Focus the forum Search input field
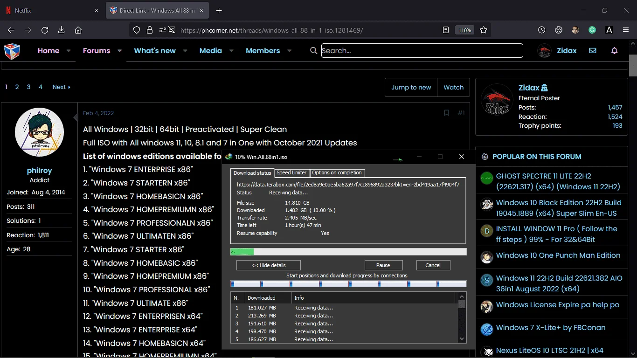This screenshot has width=637, height=358. pyautogui.click(x=422, y=51)
